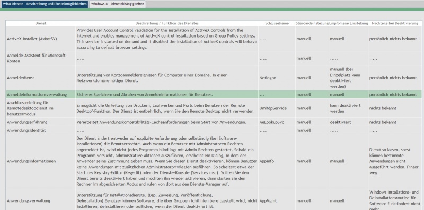The image size is (424, 210).
Task: Click the AeLookupSvc key name cell
Action: tap(277, 122)
